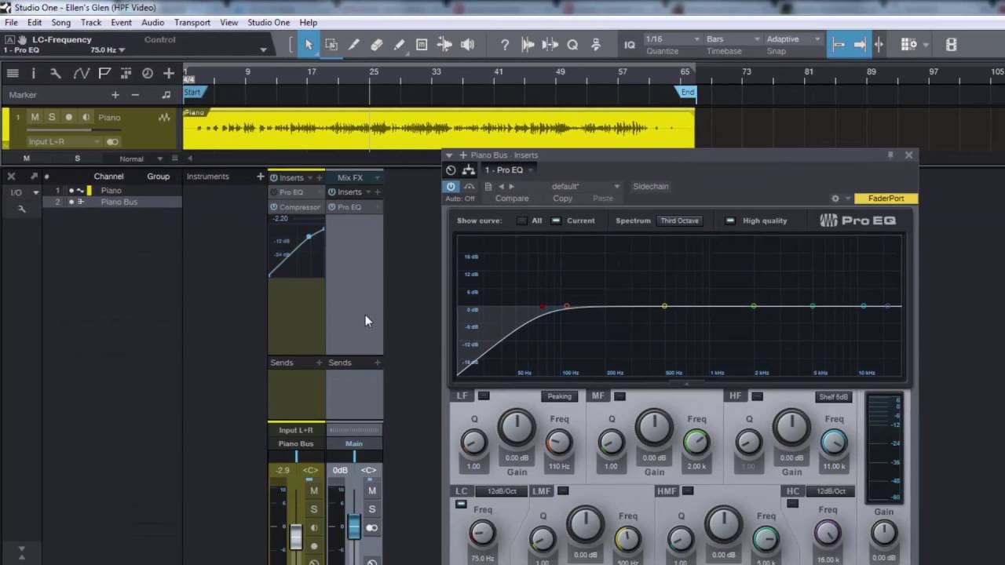Open the Snap Adaptive dropdown

coord(794,39)
